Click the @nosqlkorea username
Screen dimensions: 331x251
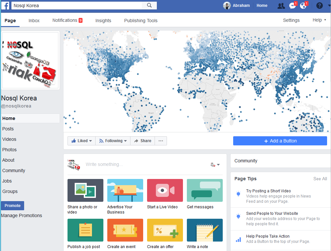tap(16, 106)
